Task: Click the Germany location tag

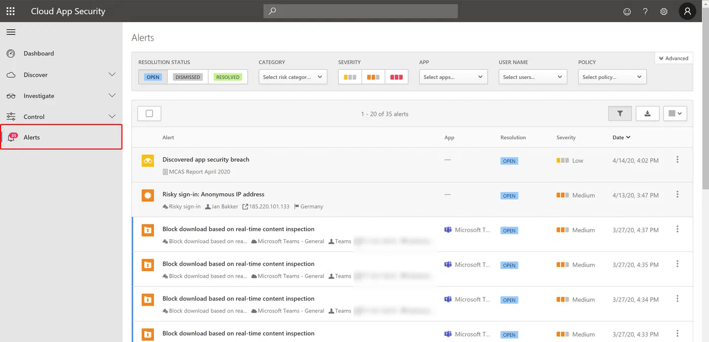Action: 308,206
